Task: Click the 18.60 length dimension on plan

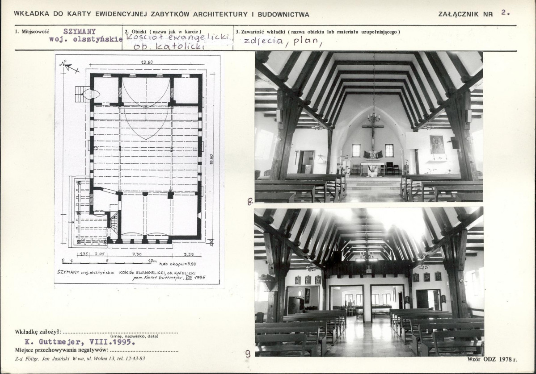Action: coord(211,159)
